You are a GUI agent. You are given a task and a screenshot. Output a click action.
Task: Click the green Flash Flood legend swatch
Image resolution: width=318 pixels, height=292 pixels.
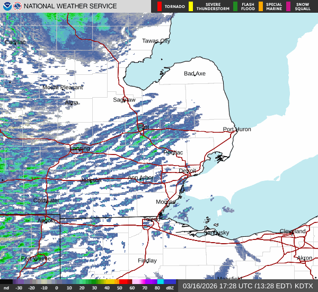pyautogui.click(x=235, y=6)
